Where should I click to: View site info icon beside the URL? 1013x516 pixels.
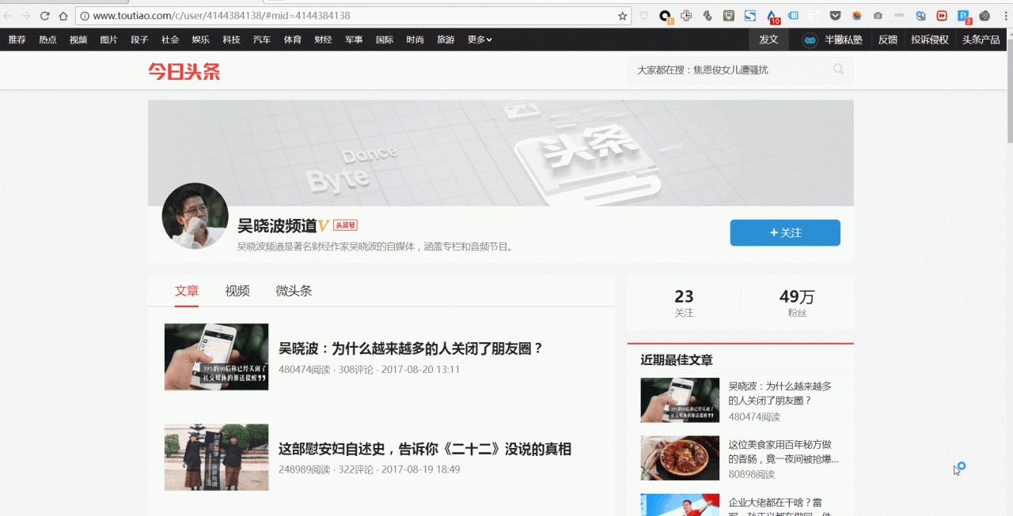click(85, 16)
